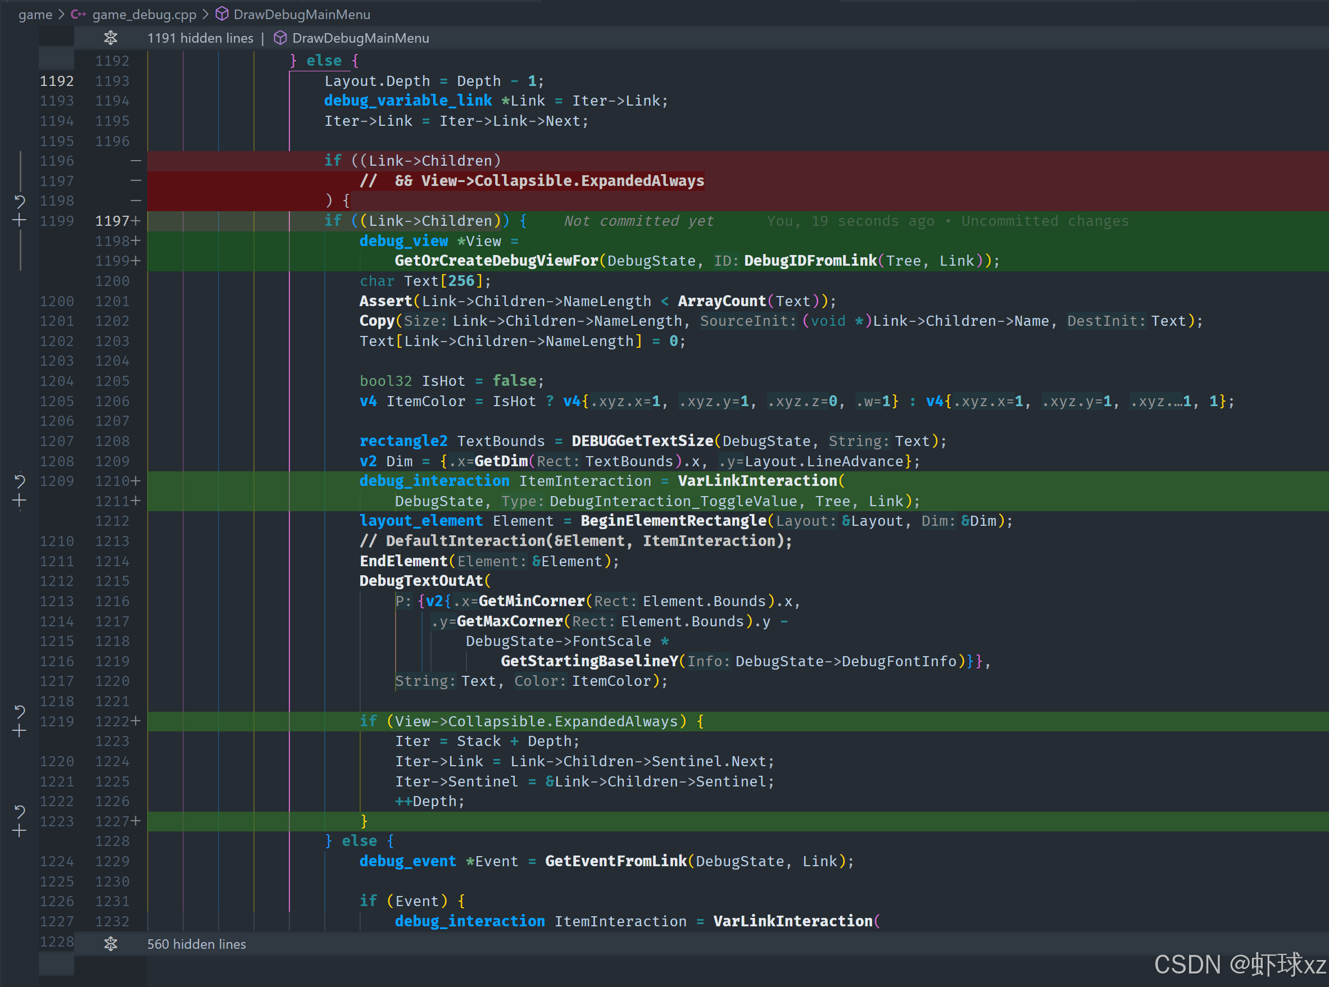This screenshot has width=1329, height=987.
Task: Open the DrawDebugMainMenu breadcrumb symbol
Action: [x=301, y=15]
